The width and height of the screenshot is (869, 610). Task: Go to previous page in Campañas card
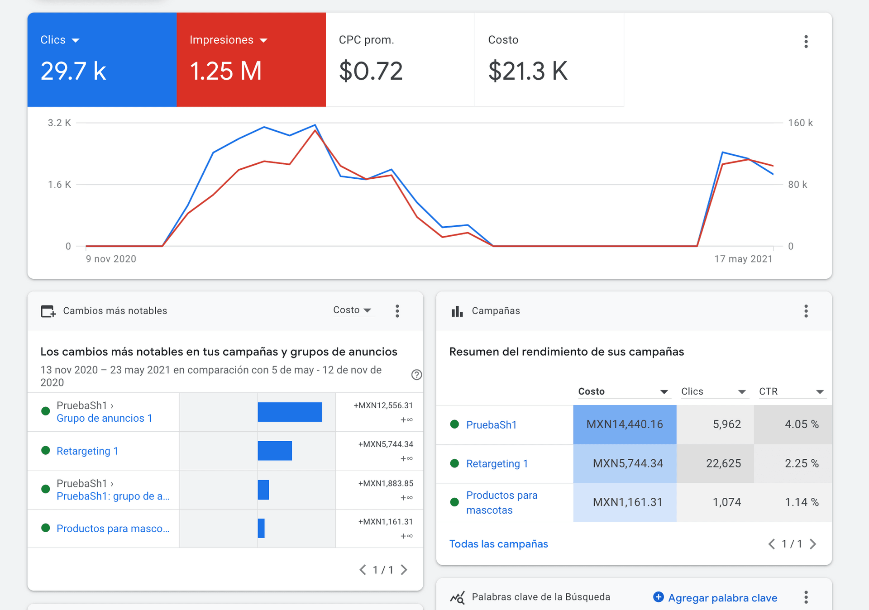tap(772, 544)
